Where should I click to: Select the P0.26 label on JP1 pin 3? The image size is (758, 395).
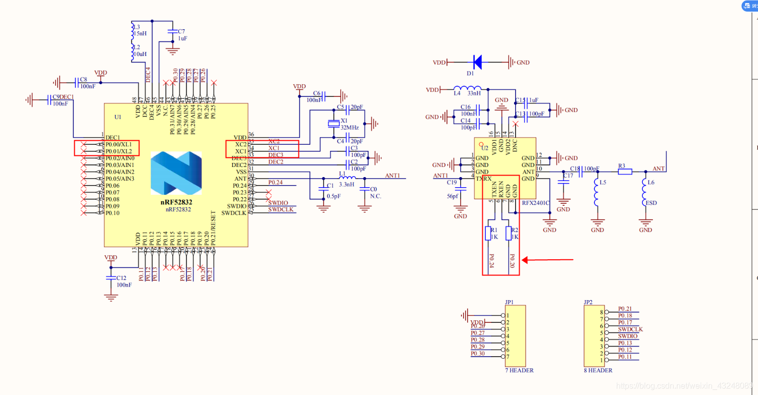point(478,326)
